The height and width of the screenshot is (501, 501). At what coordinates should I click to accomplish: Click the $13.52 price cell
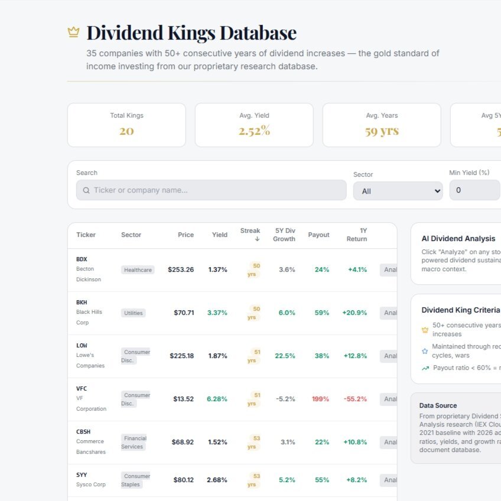[x=183, y=399]
